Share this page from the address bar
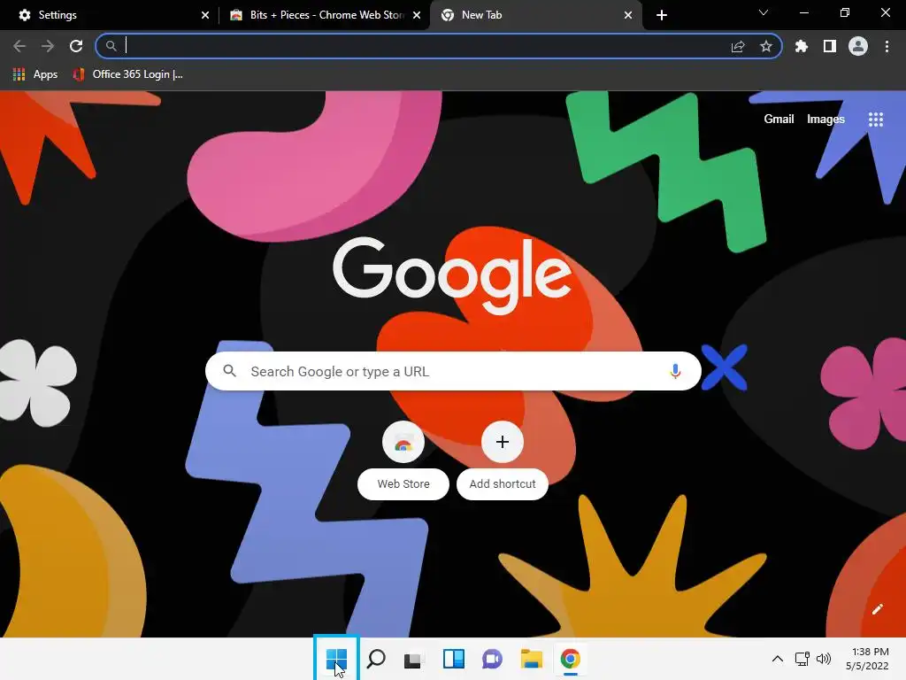906x680 pixels. [738, 46]
